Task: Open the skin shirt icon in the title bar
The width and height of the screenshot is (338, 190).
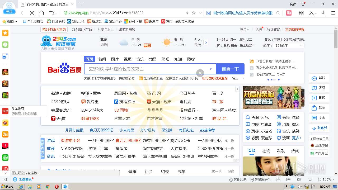Action: 303,4
